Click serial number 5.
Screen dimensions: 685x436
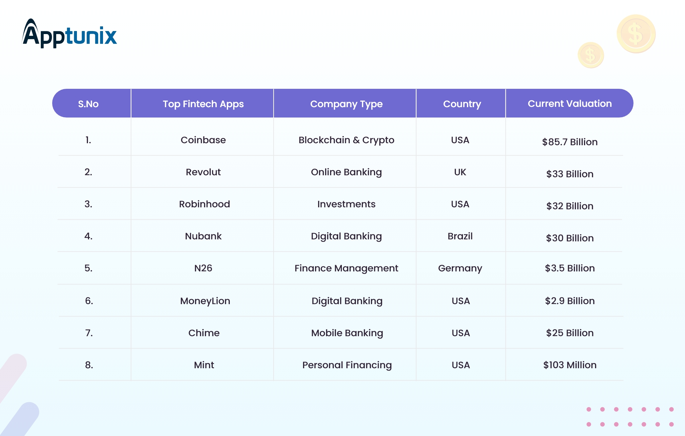(88, 268)
